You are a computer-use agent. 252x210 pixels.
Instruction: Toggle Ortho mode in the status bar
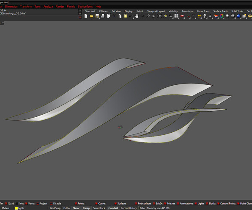point(66,208)
